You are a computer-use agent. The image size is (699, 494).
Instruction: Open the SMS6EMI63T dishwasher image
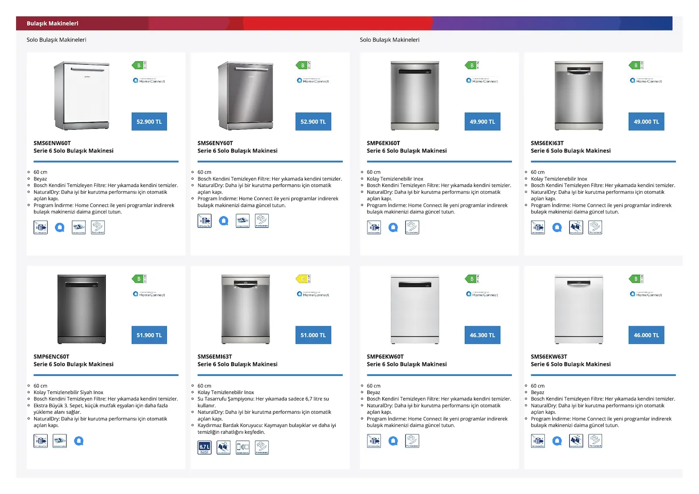(246, 309)
